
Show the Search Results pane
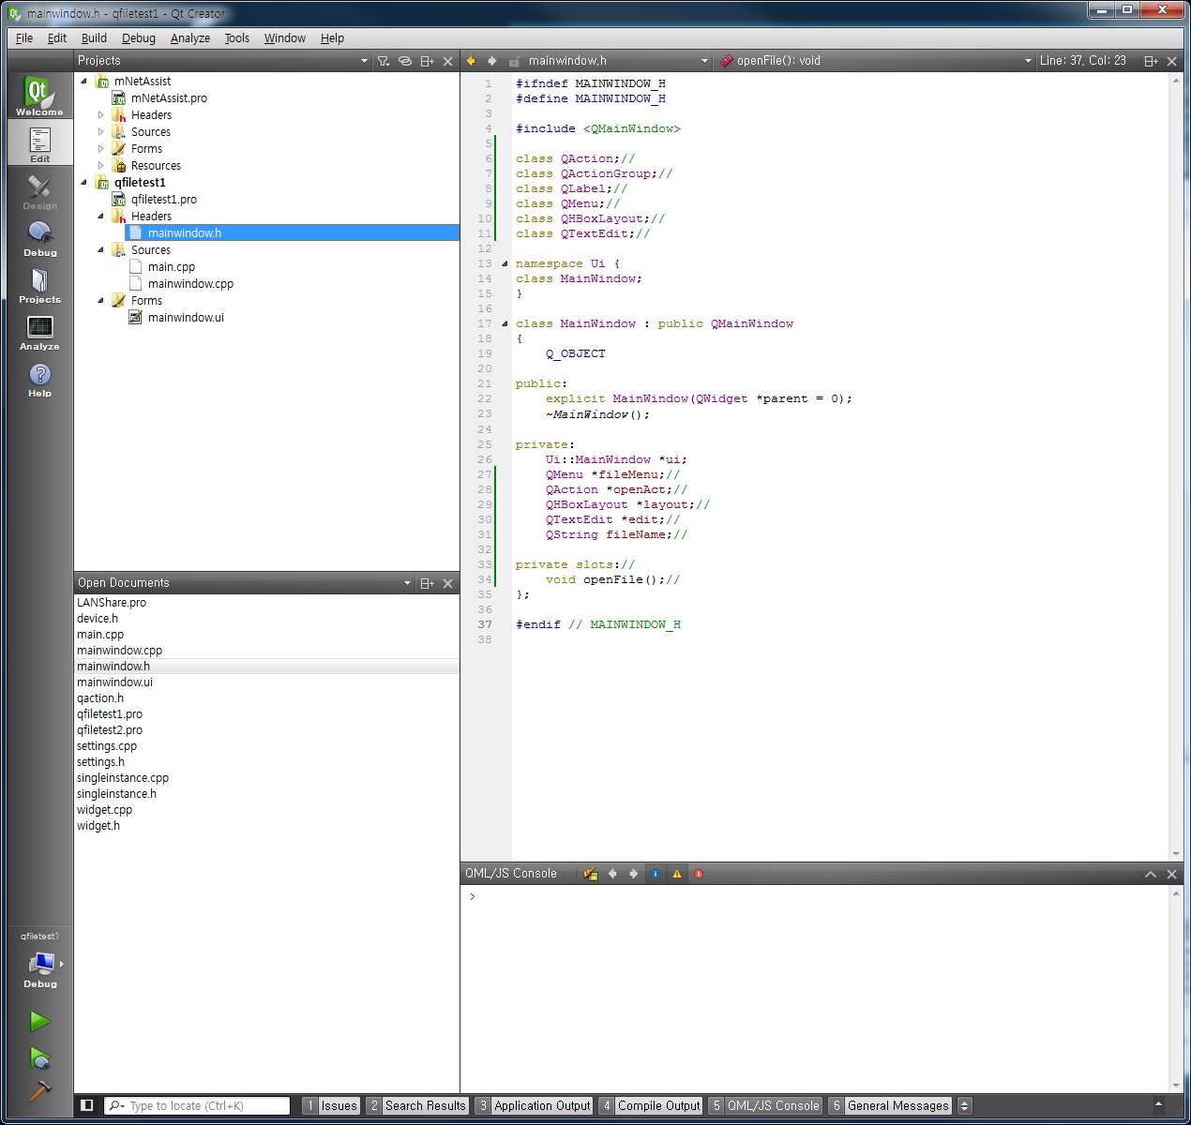(x=416, y=1106)
